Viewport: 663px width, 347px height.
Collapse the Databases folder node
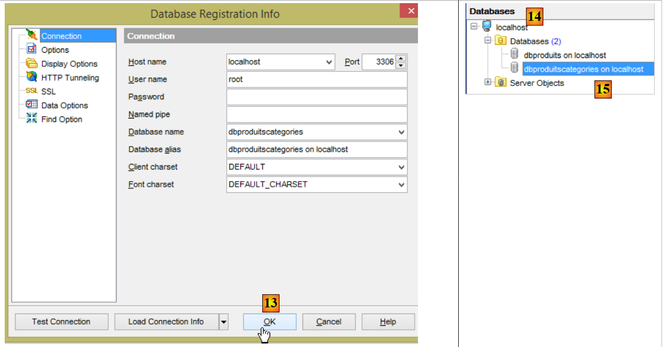click(488, 40)
